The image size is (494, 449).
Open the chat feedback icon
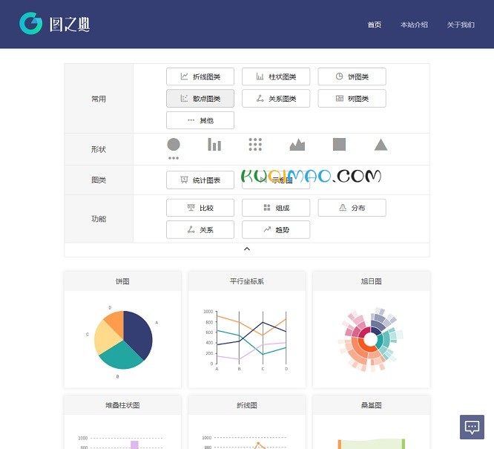tap(472, 427)
